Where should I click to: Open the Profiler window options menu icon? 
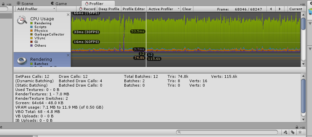pos(302,4)
